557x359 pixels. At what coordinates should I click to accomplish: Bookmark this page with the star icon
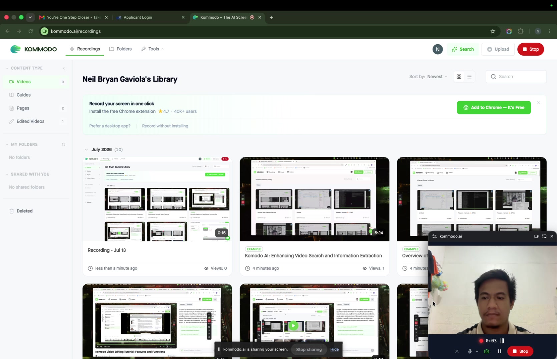[493, 31]
